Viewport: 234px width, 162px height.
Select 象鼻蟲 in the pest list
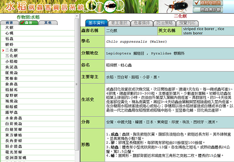tap(11, 84)
